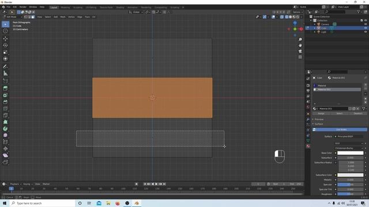369x207 pixels.
Task: Hide the Cube object in outliner
Action: click(366, 28)
